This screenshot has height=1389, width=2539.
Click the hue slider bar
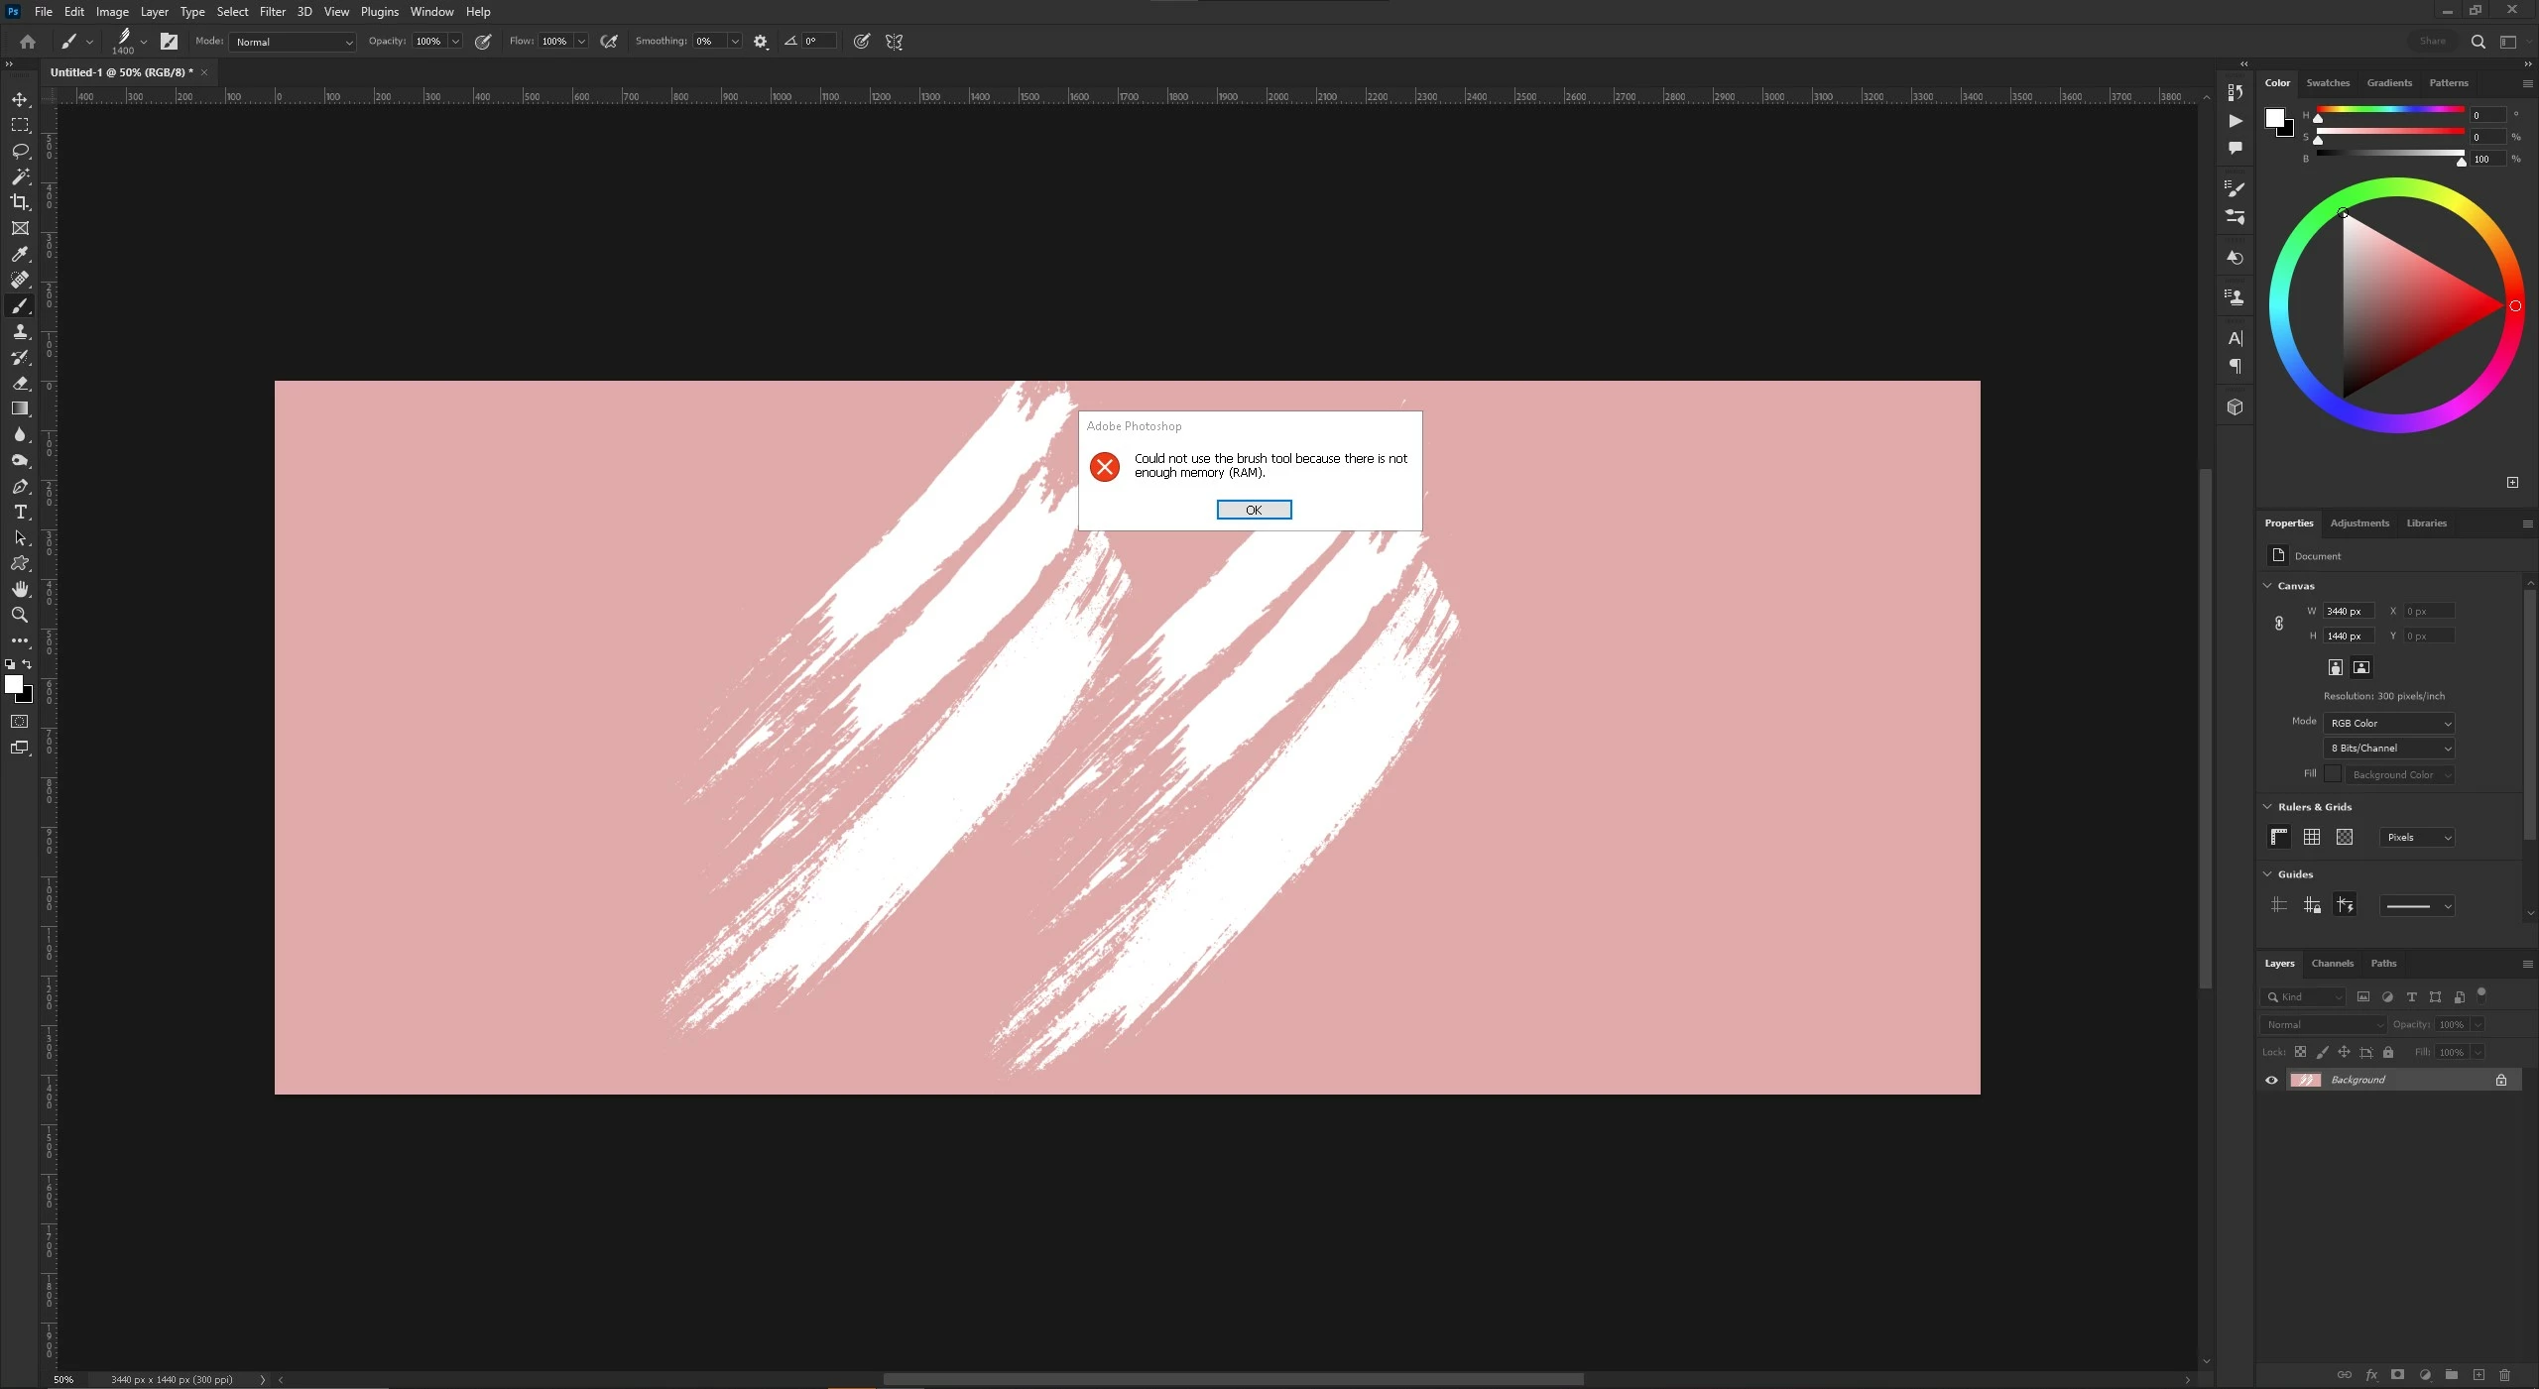[2390, 109]
